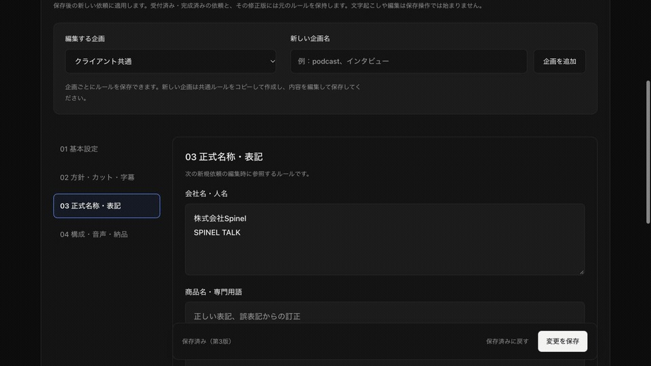
Task: Open the 02 方針・カット・字幕 section
Action: [x=106, y=177]
